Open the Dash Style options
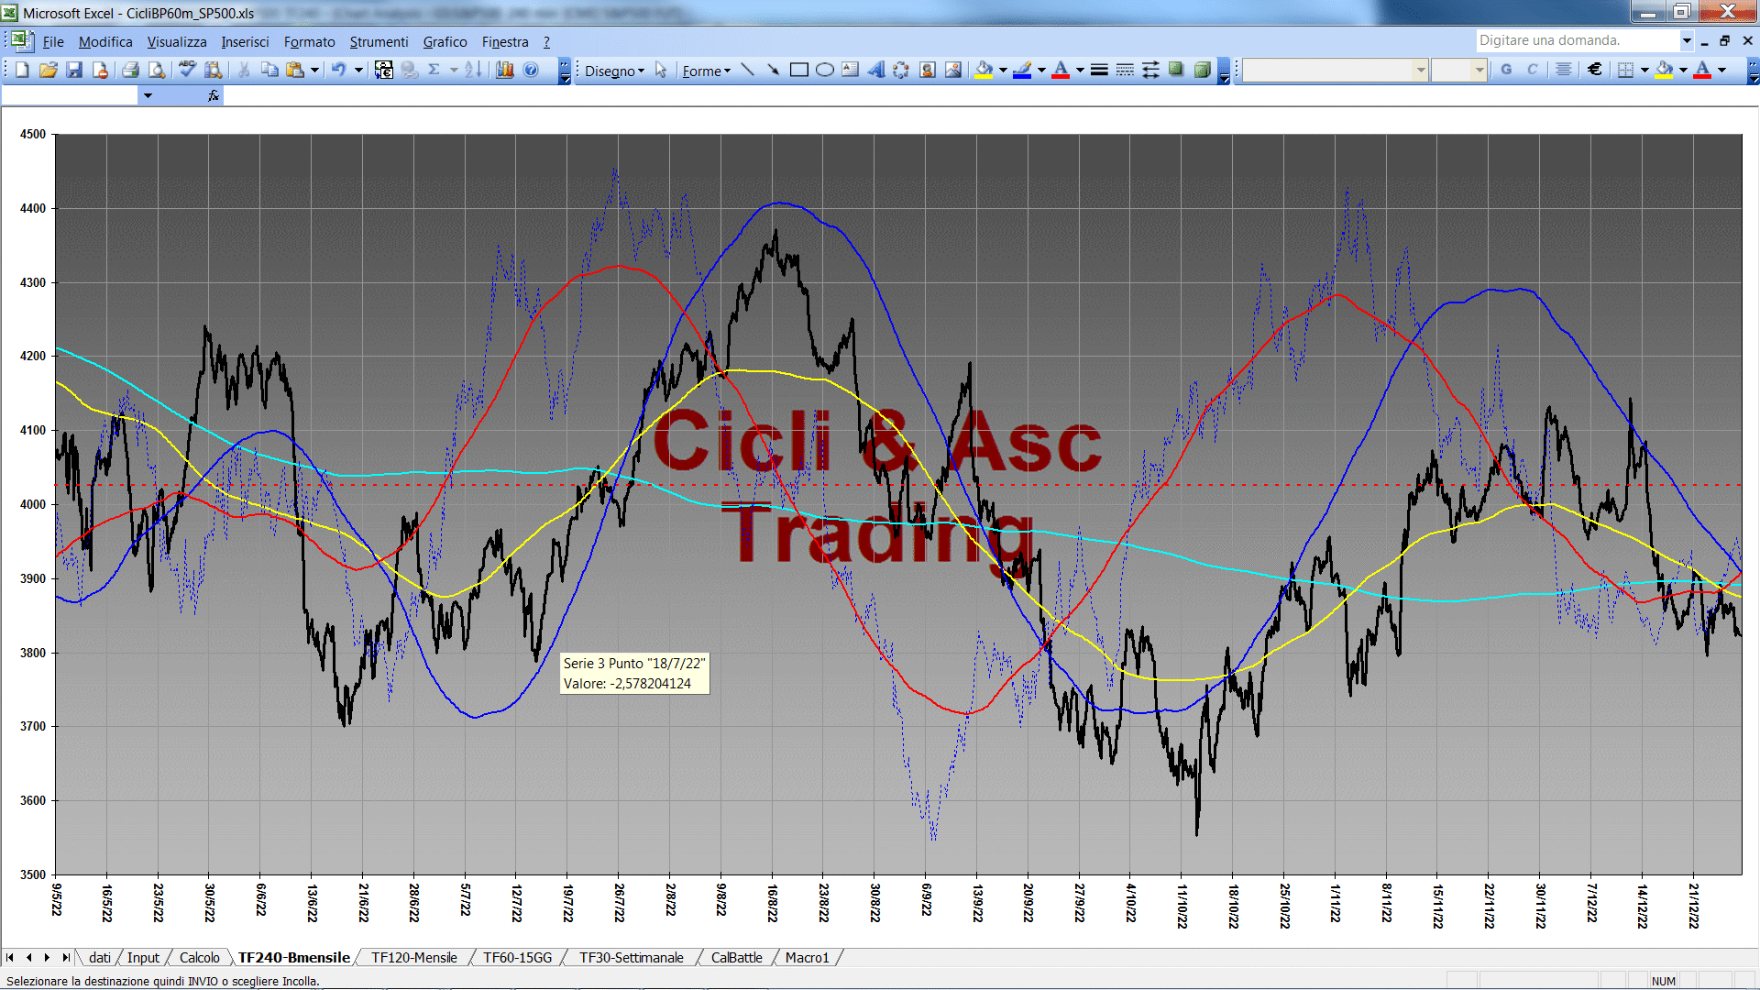 point(1125,70)
